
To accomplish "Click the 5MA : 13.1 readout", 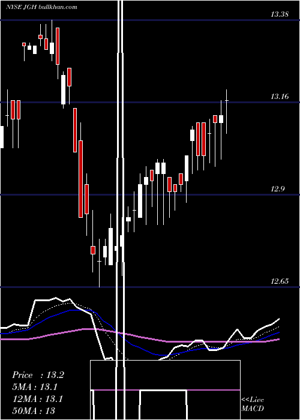I will pos(35,387).
